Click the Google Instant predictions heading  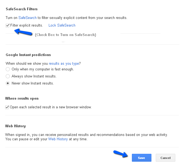pos(28,55)
